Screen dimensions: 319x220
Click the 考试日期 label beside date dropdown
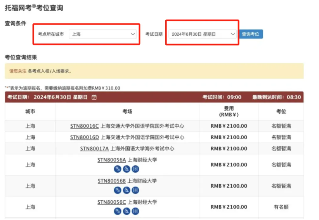tap(154, 34)
